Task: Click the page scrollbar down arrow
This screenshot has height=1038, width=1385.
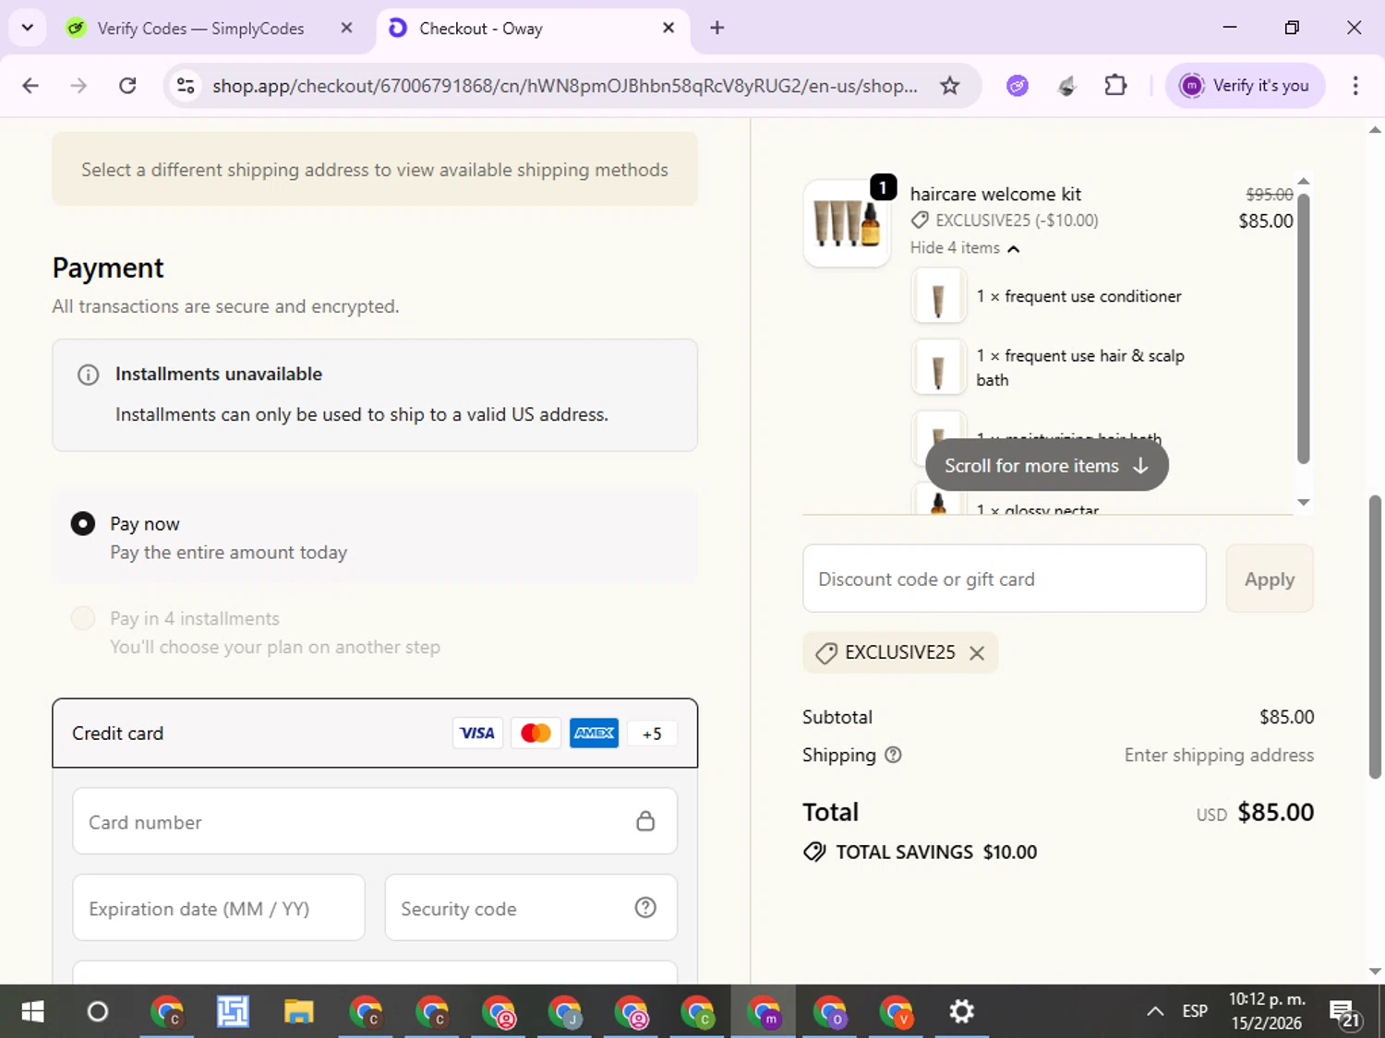Action: click(1375, 972)
